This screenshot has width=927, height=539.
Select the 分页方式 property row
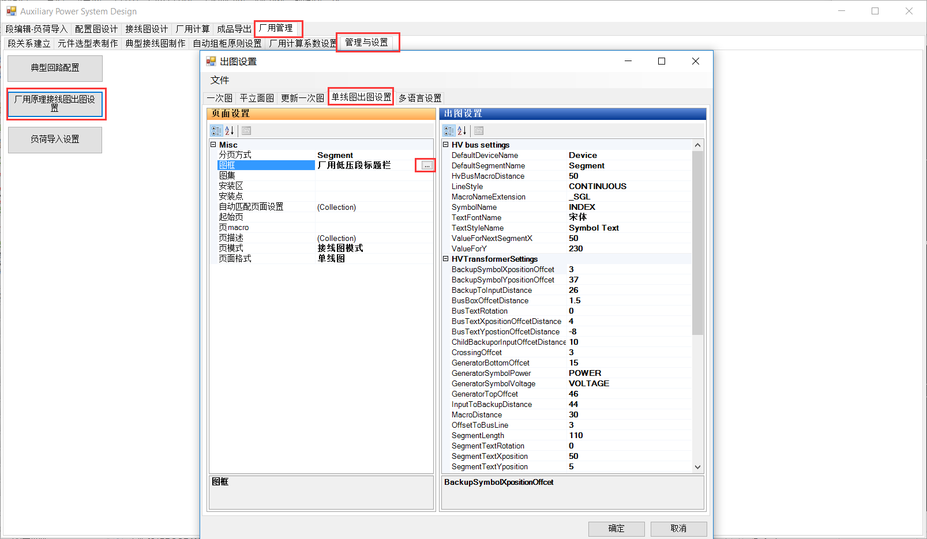[325, 155]
